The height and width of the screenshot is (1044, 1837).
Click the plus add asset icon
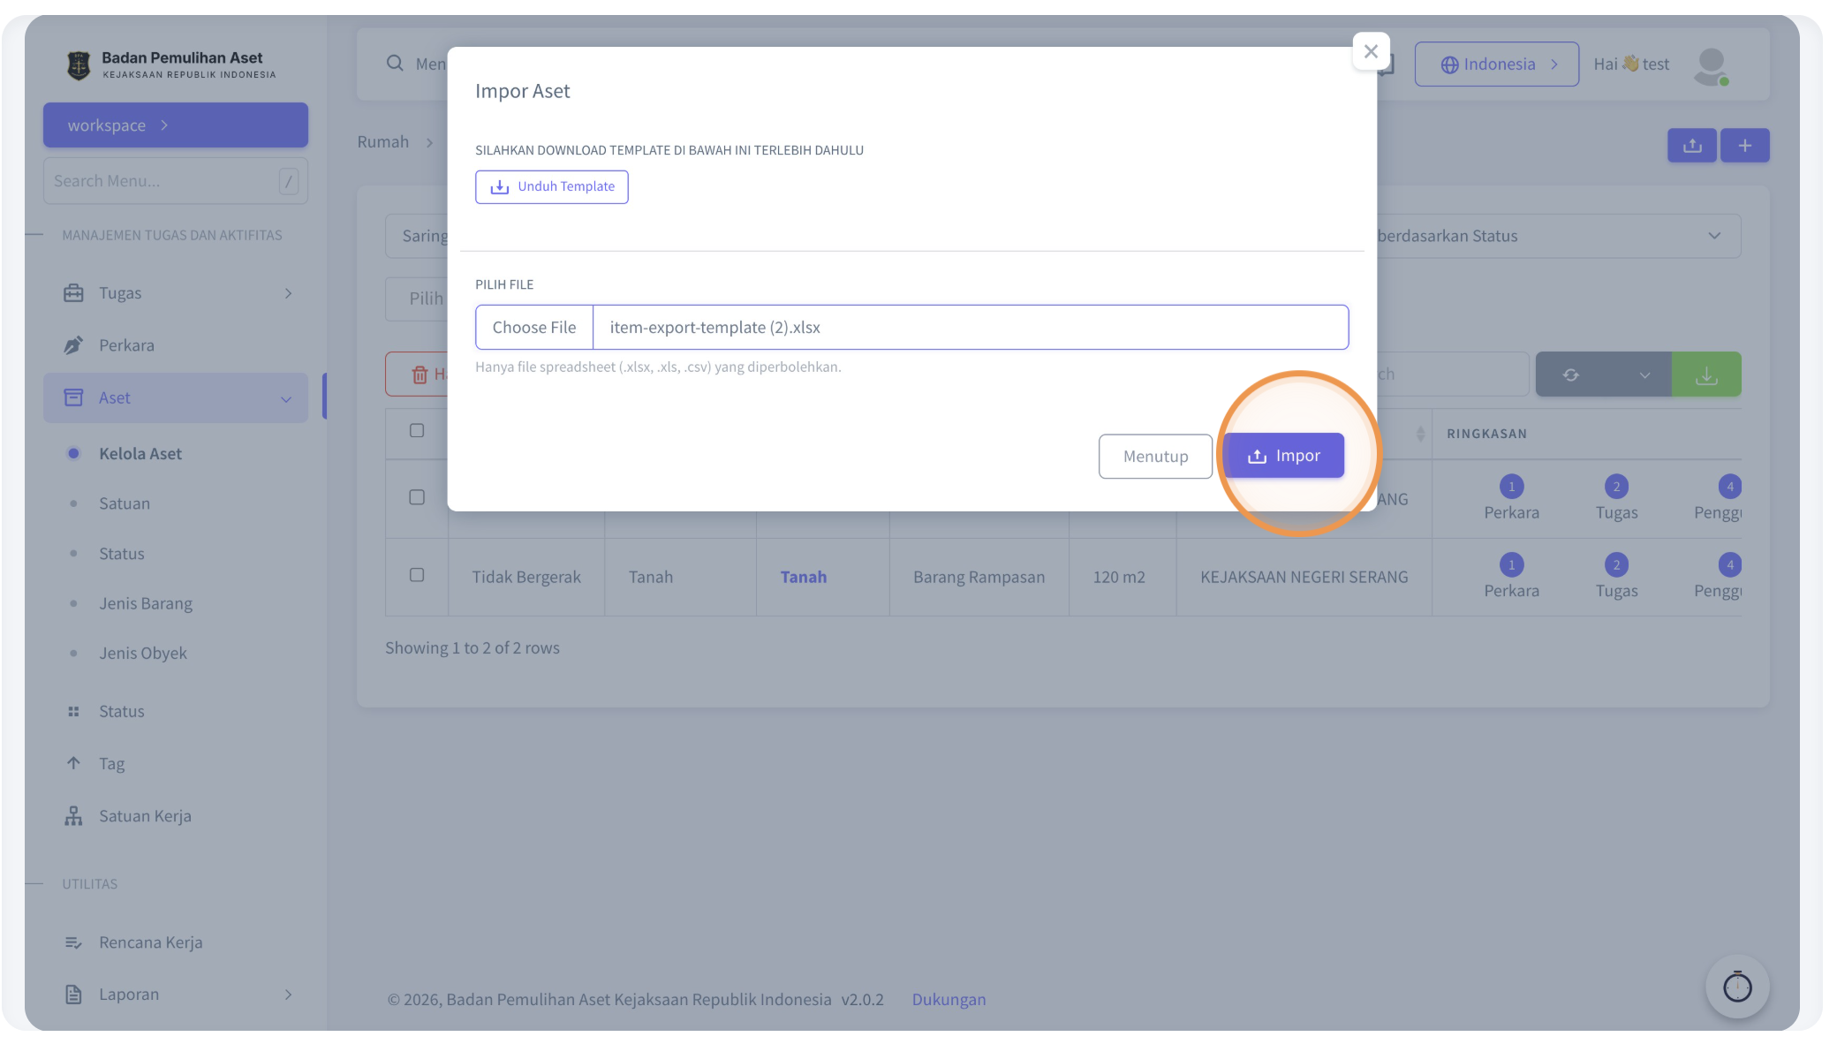click(x=1744, y=146)
